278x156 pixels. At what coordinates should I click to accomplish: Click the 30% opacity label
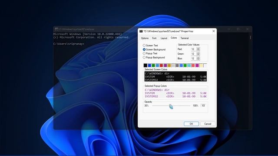pos(146,106)
